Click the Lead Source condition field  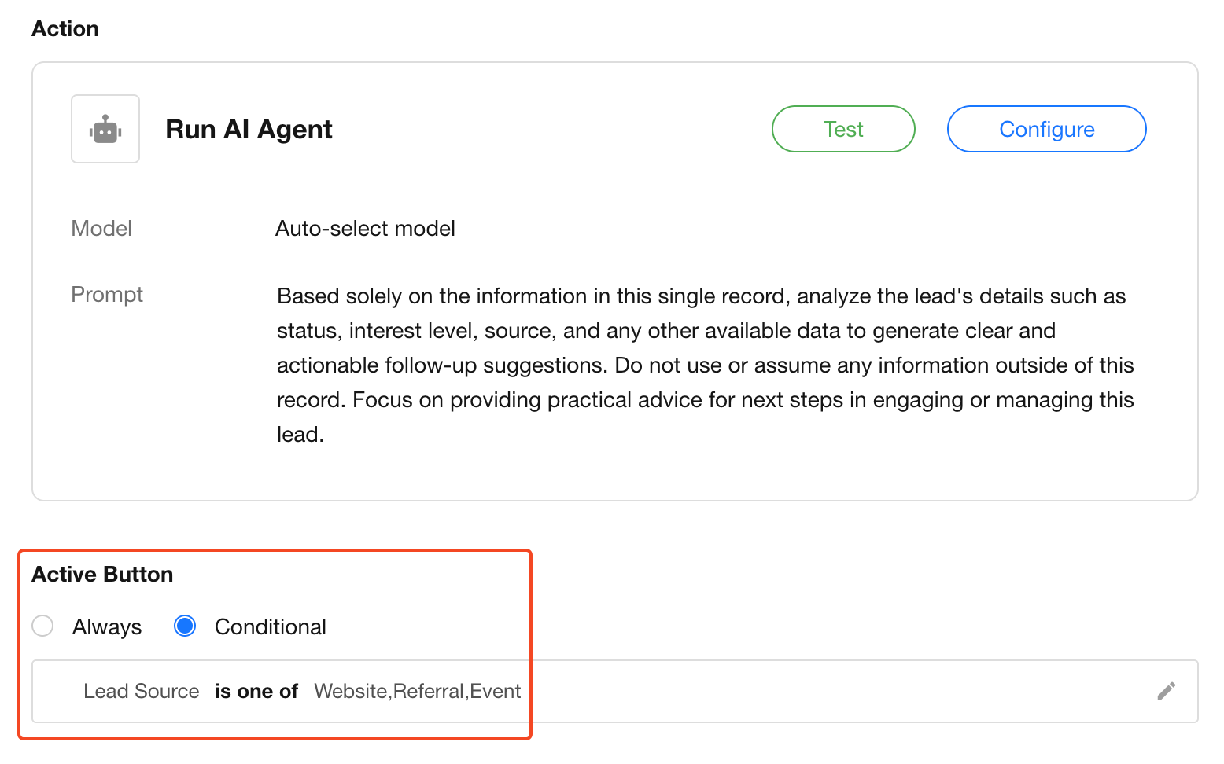[142, 692]
